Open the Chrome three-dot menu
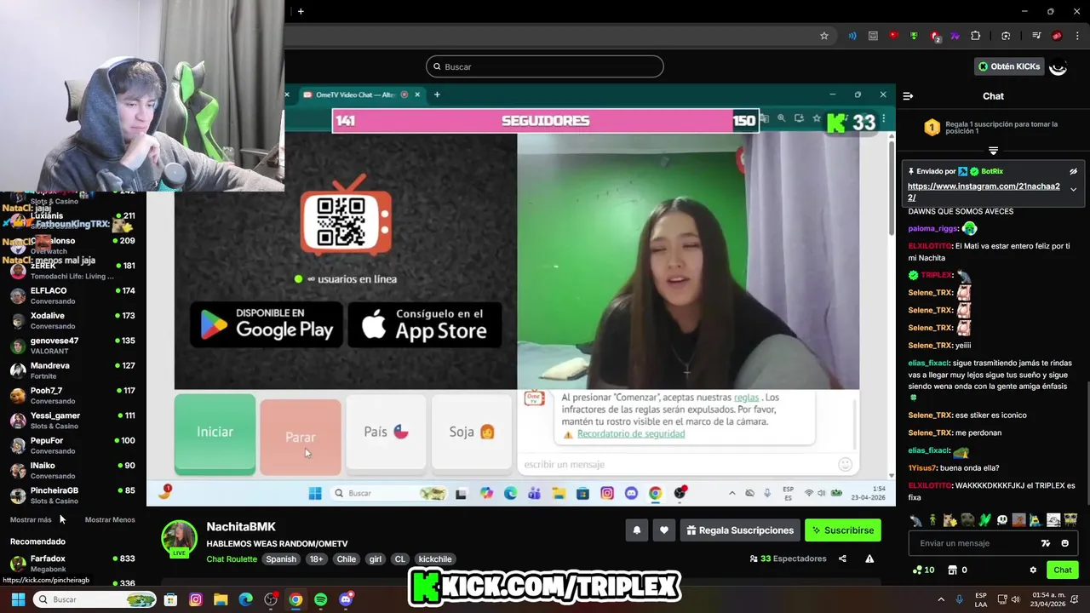This screenshot has width=1090, height=613. click(x=1078, y=36)
